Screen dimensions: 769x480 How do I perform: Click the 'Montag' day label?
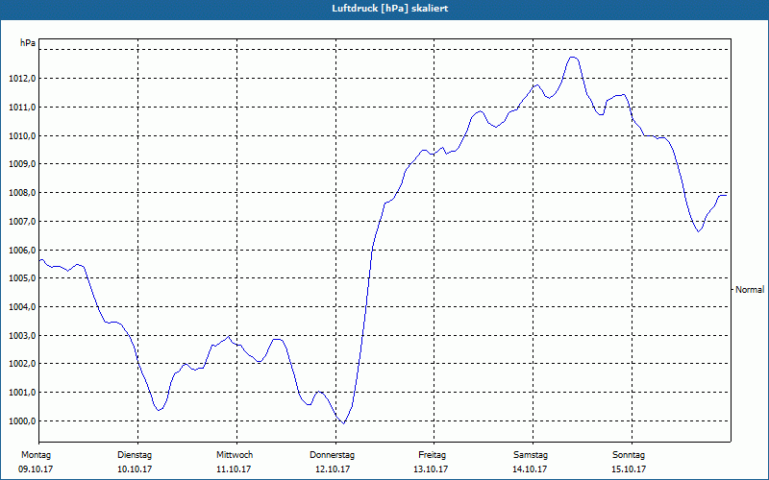click(36, 455)
